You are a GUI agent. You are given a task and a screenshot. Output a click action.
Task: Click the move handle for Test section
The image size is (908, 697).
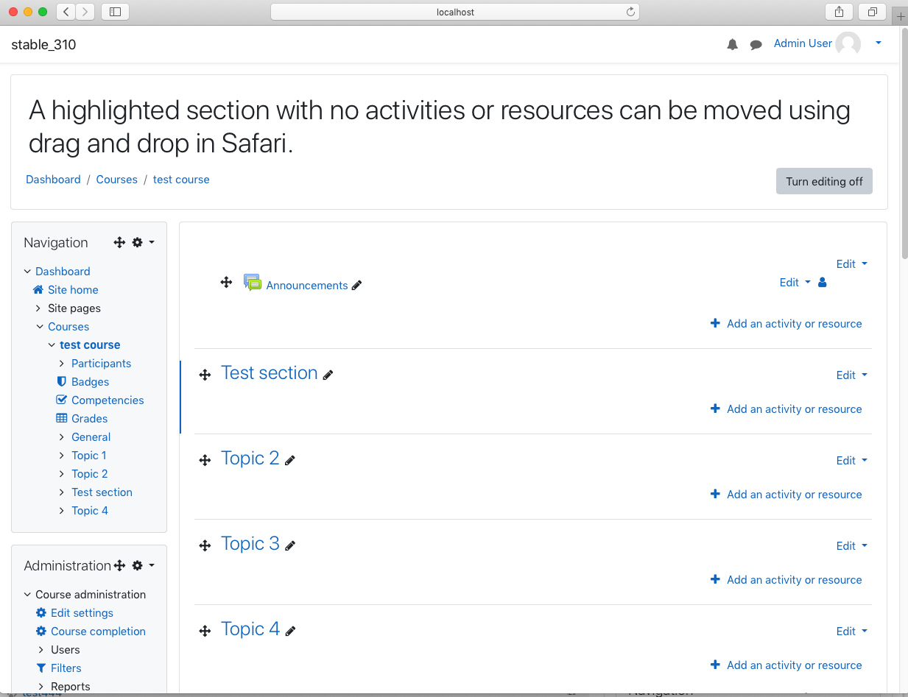tap(205, 375)
